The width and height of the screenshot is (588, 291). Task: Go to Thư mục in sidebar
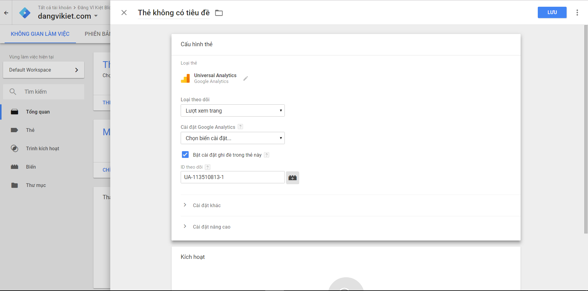point(36,185)
